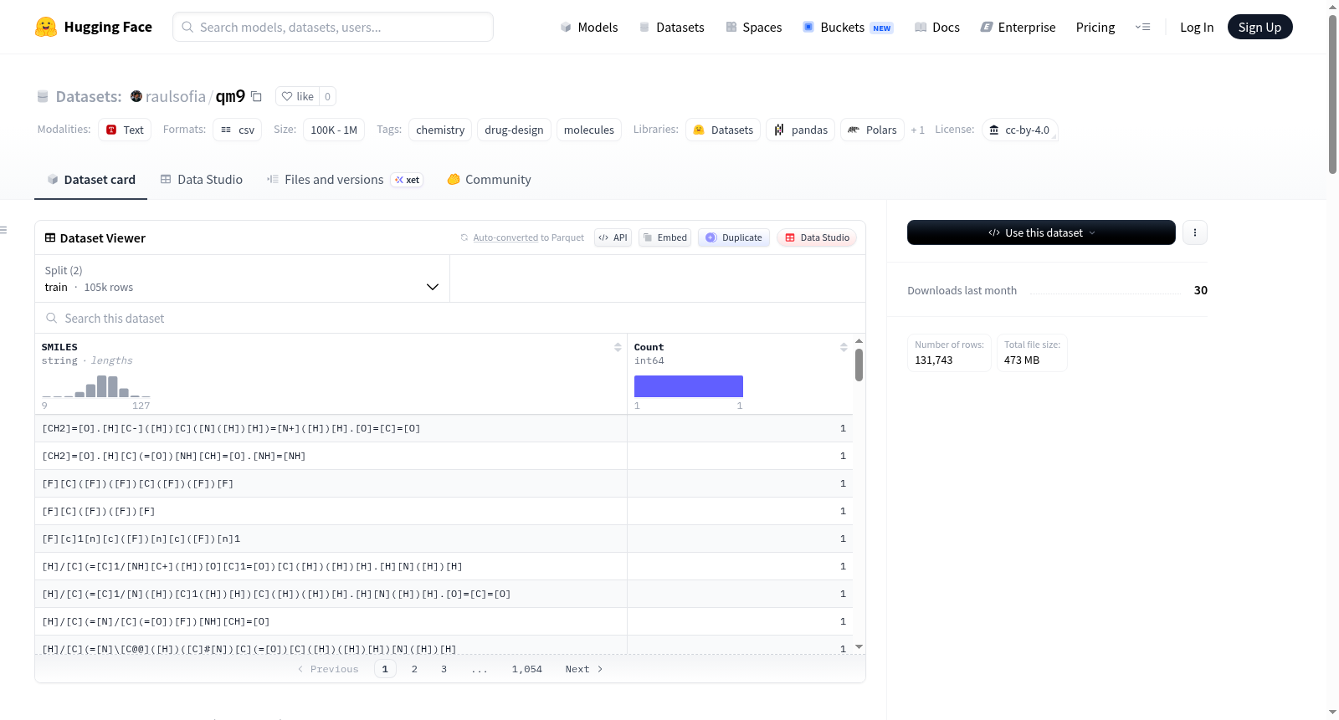Switch to the Data Studio tab
Viewport: 1339px width, 720px height.
click(202, 180)
